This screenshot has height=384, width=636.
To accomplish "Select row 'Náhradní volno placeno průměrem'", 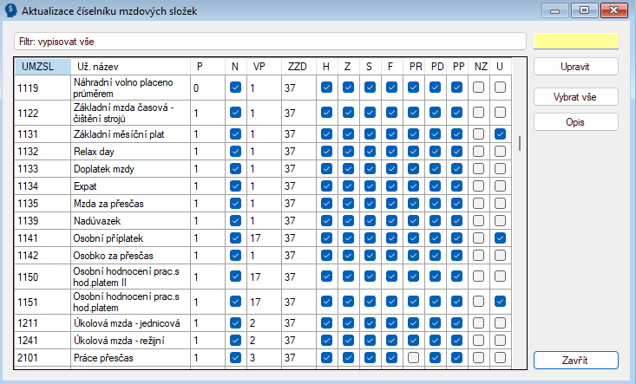I will tap(130, 88).
